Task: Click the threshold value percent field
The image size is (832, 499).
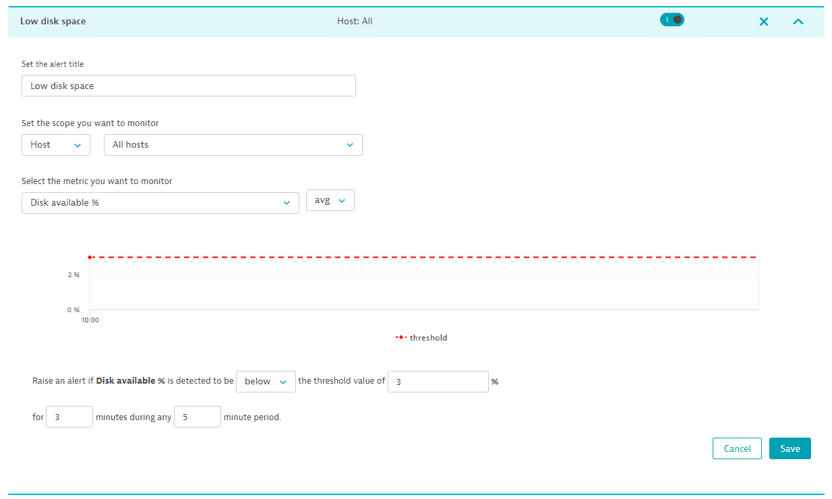Action: coord(438,382)
